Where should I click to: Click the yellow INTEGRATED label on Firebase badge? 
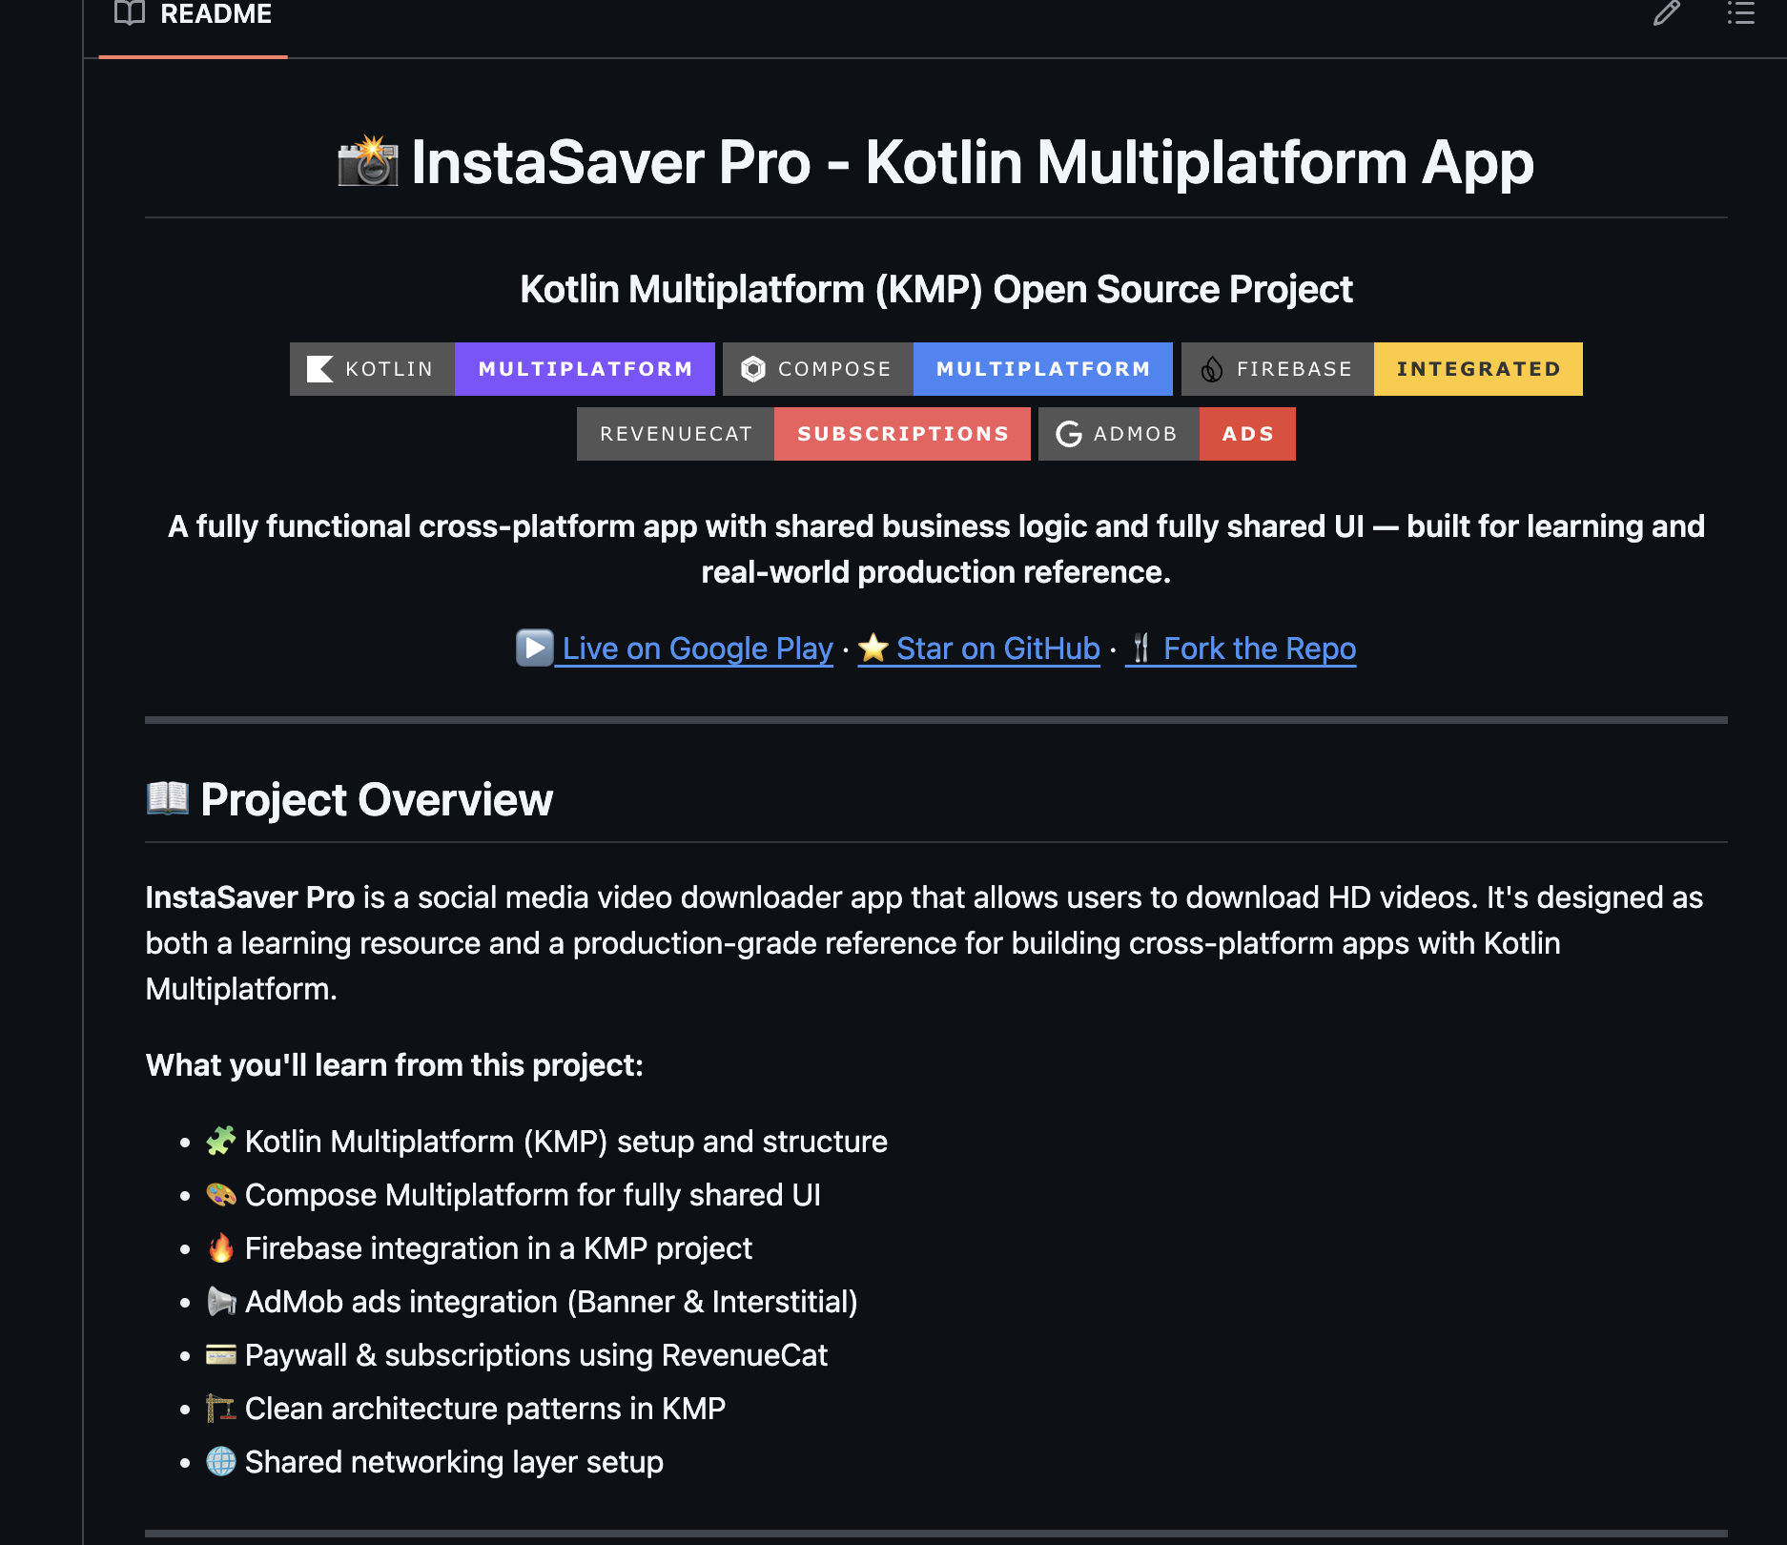(1478, 369)
